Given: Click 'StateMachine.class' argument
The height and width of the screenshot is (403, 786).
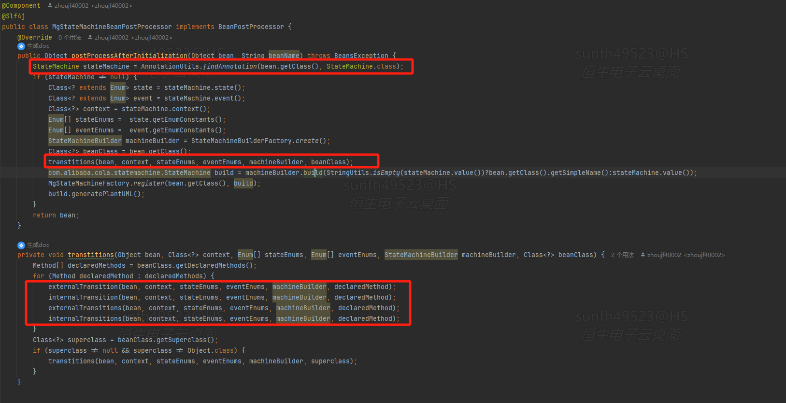Looking at the screenshot, I should pos(361,67).
